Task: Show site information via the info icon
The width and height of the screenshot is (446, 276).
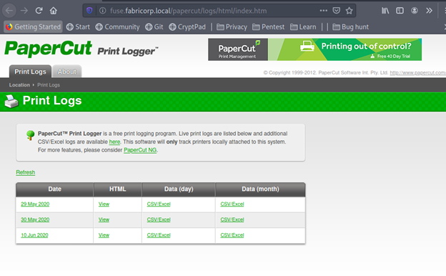Action: click(x=102, y=11)
